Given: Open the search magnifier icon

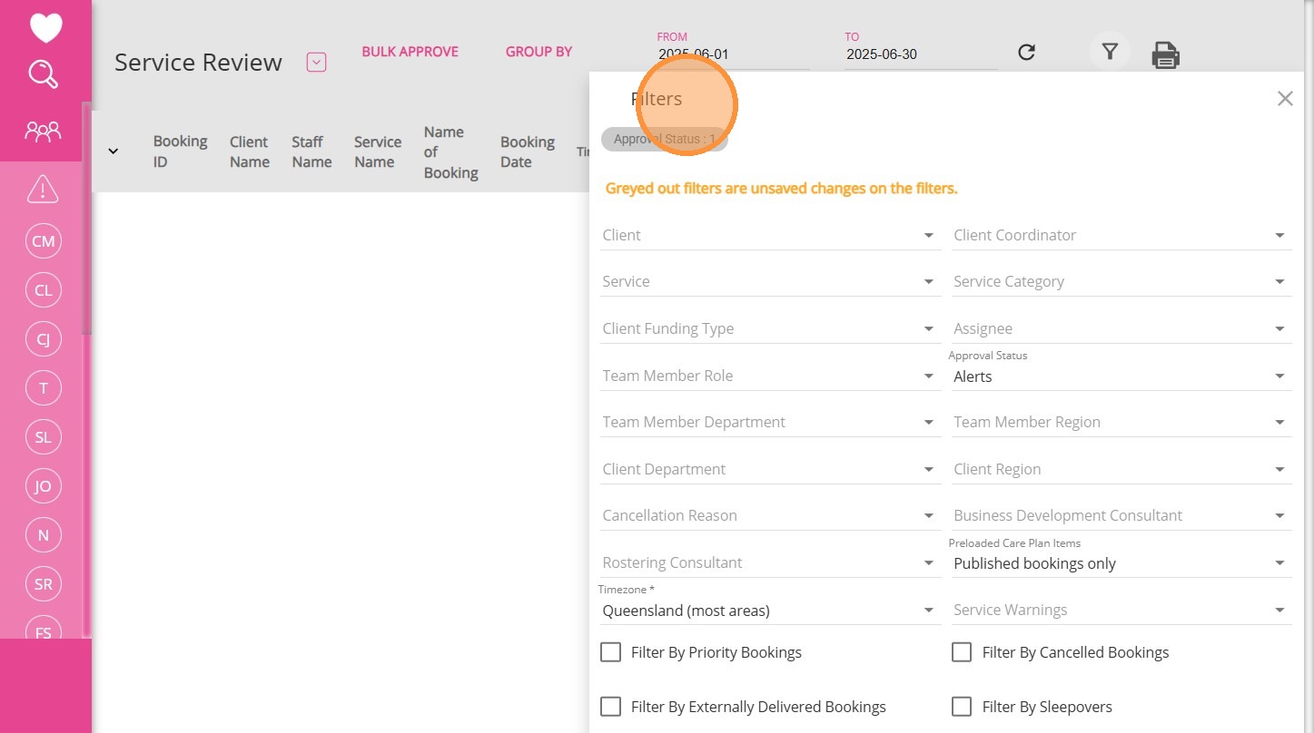Looking at the screenshot, I should [44, 74].
